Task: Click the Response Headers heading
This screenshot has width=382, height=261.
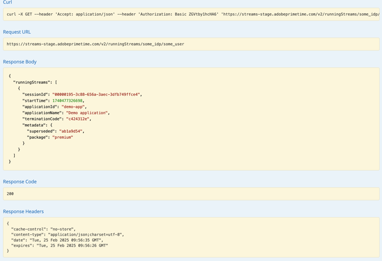Action: [23, 212]
